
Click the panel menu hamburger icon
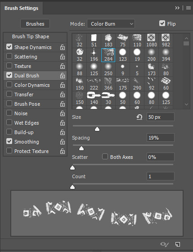coord(189,8)
